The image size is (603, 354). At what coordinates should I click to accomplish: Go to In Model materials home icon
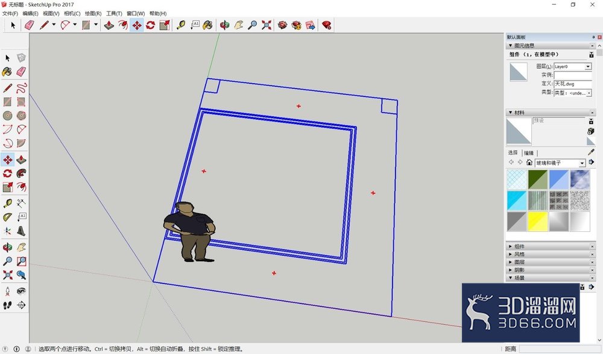point(529,163)
